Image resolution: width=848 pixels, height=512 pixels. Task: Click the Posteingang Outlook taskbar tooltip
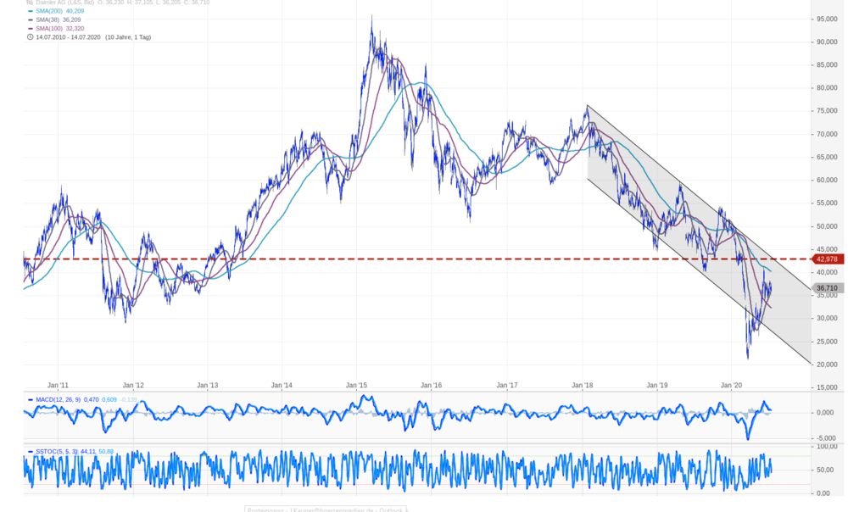click(x=326, y=509)
